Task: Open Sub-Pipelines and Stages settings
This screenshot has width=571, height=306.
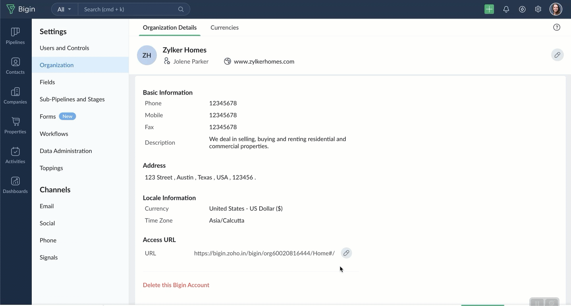Action: [x=80, y=99]
